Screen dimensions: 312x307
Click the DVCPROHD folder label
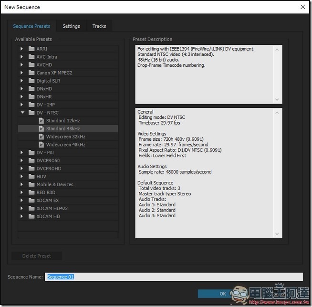tap(49, 169)
